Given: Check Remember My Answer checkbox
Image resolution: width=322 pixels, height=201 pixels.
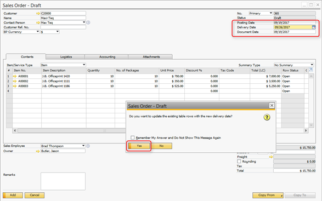Looking at the screenshot, I should tap(133, 137).
